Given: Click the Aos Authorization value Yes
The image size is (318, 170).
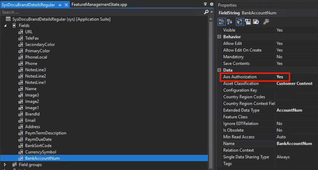Looking at the screenshot, I should click(280, 77).
